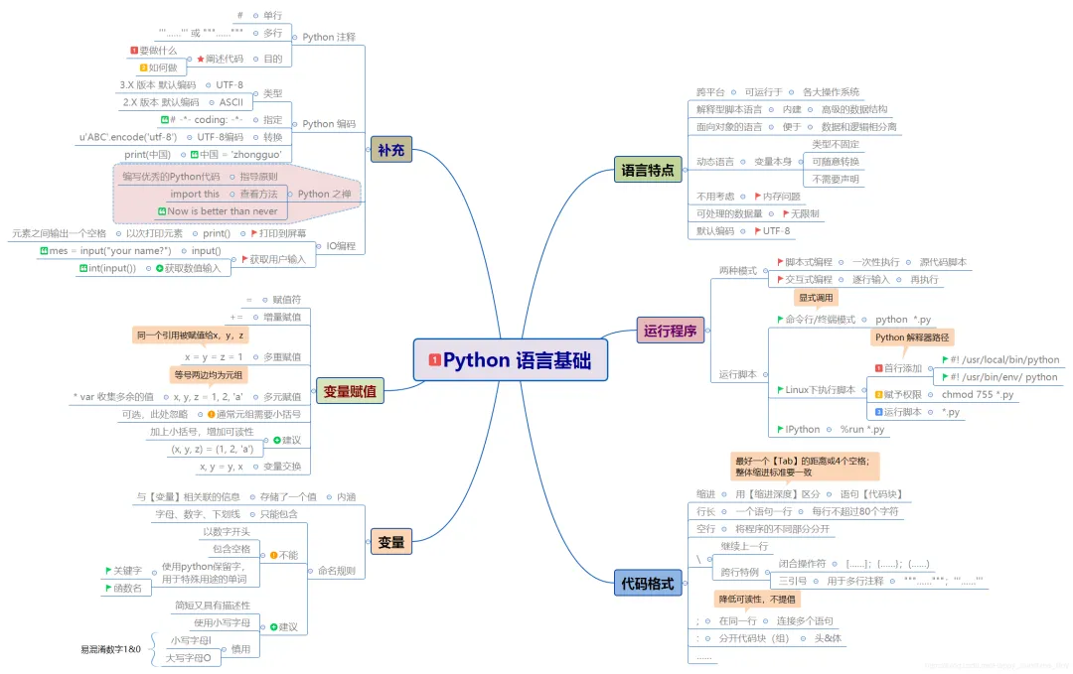Screen dimensions: 1073x674
Task: Click the orange warning icon beside 不能
Action: pyautogui.click(x=274, y=555)
